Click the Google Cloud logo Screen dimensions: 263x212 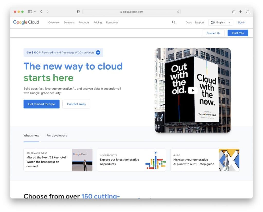pos(26,22)
